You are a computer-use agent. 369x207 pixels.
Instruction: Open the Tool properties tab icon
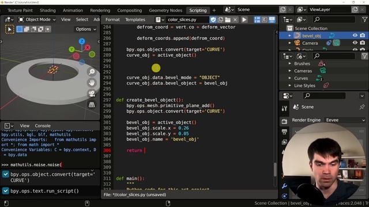pos(284,108)
